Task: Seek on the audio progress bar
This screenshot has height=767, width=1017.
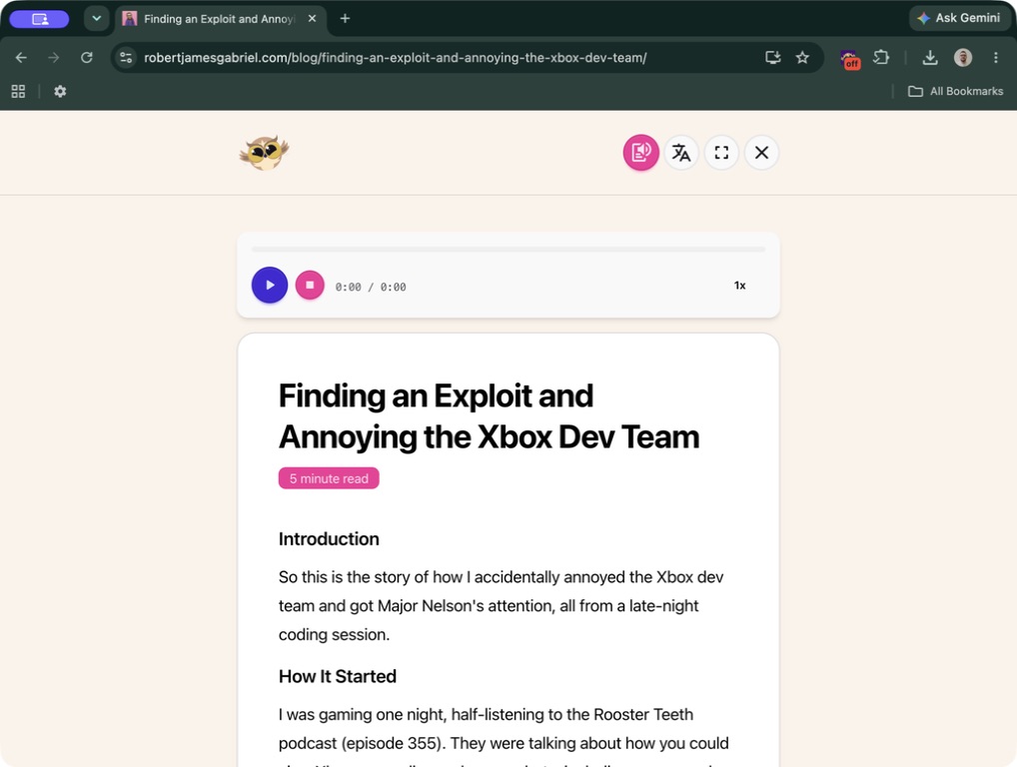Action: [x=508, y=249]
